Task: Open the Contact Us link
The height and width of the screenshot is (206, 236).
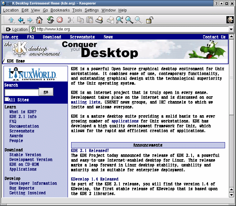Action: (x=214, y=37)
